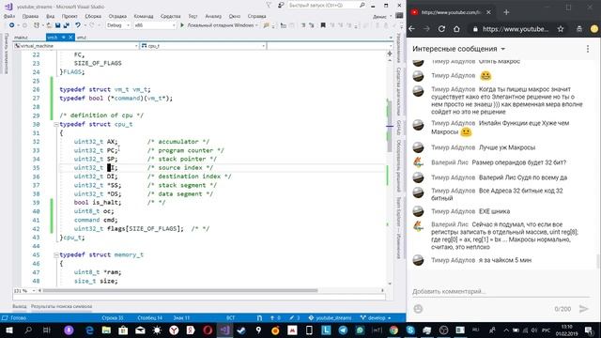Image resolution: width=601 pixels, height=338 pixels.
Task: Open Opera from the taskbar
Action: pos(208,330)
